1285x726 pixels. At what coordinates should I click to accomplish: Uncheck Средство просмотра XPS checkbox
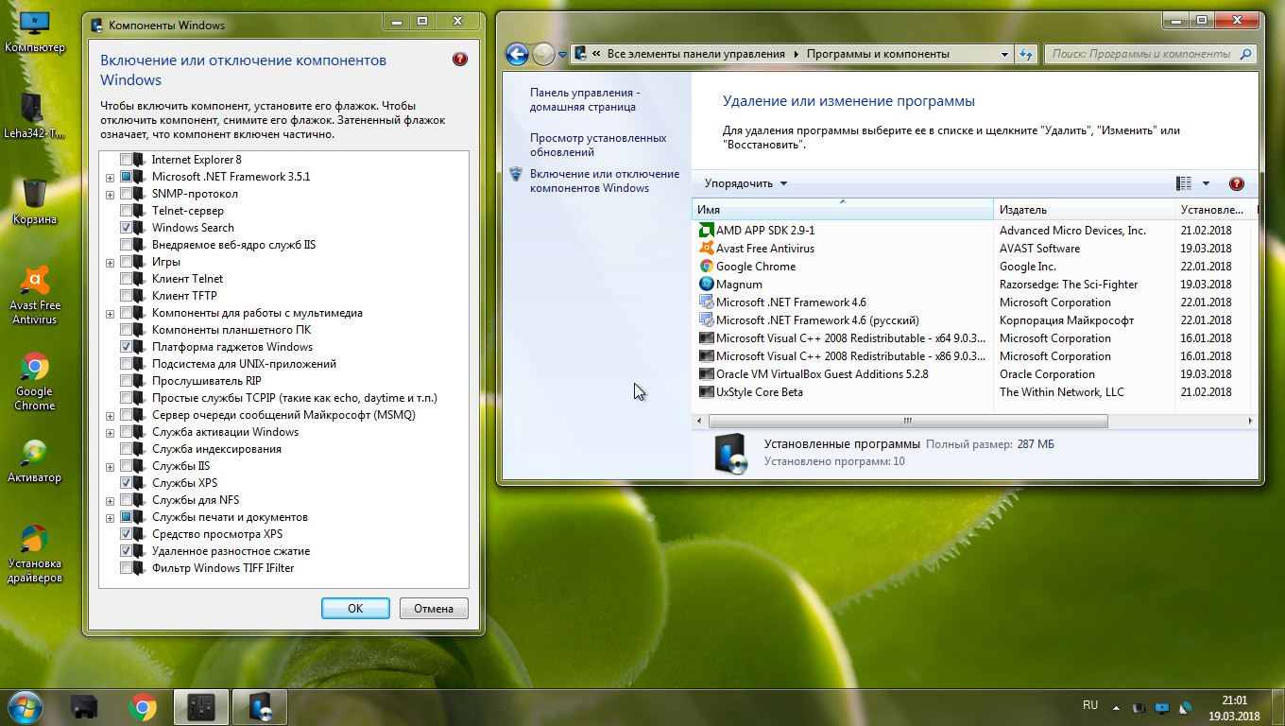click(126, 534)
